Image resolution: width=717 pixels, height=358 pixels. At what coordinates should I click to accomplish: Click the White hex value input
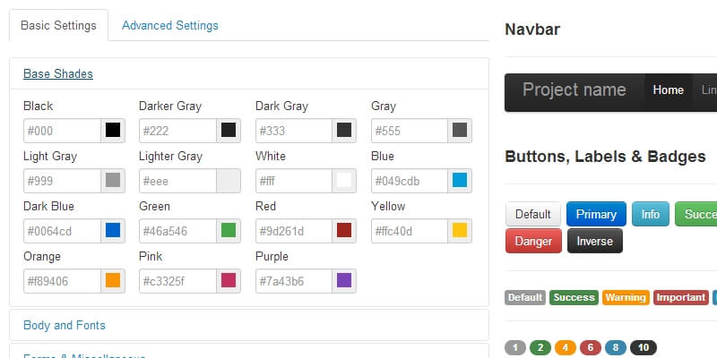point(294,181)
